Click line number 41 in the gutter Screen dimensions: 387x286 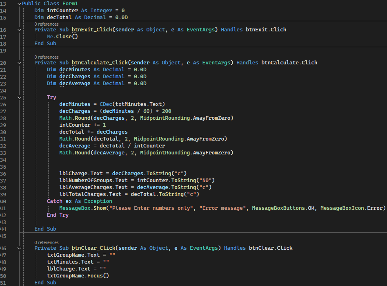click(3, 209)
